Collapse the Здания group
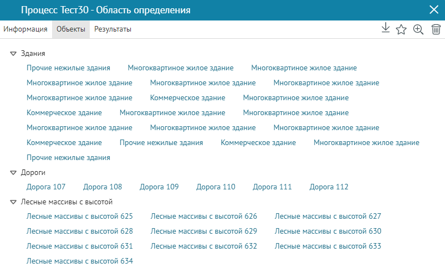Image resolution: width=445 pixels, height=268 pixels. 13,54
